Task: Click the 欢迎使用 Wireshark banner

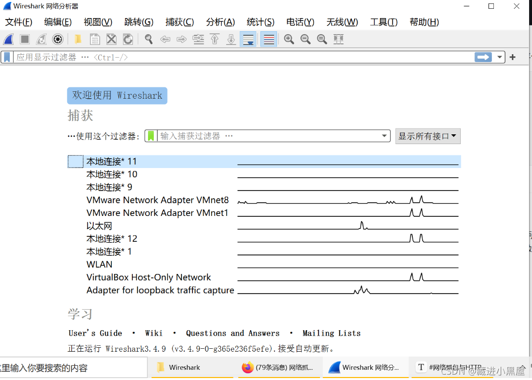Action: (x=117, y=96)
